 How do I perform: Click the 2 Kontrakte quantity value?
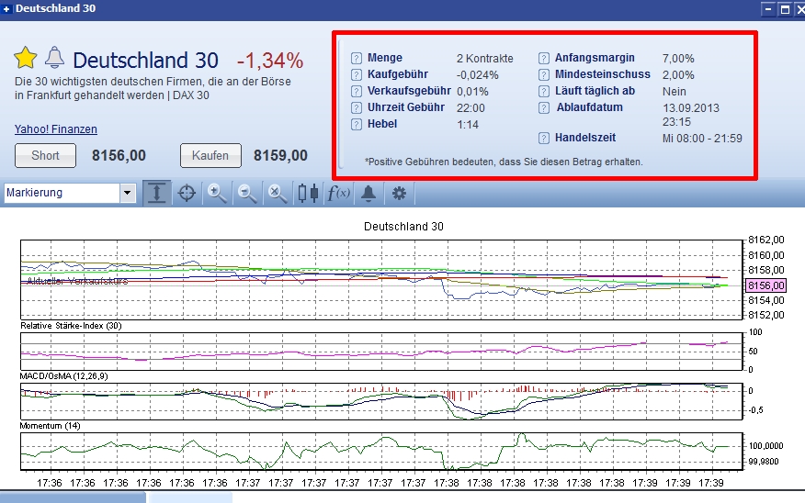[484, 59]
